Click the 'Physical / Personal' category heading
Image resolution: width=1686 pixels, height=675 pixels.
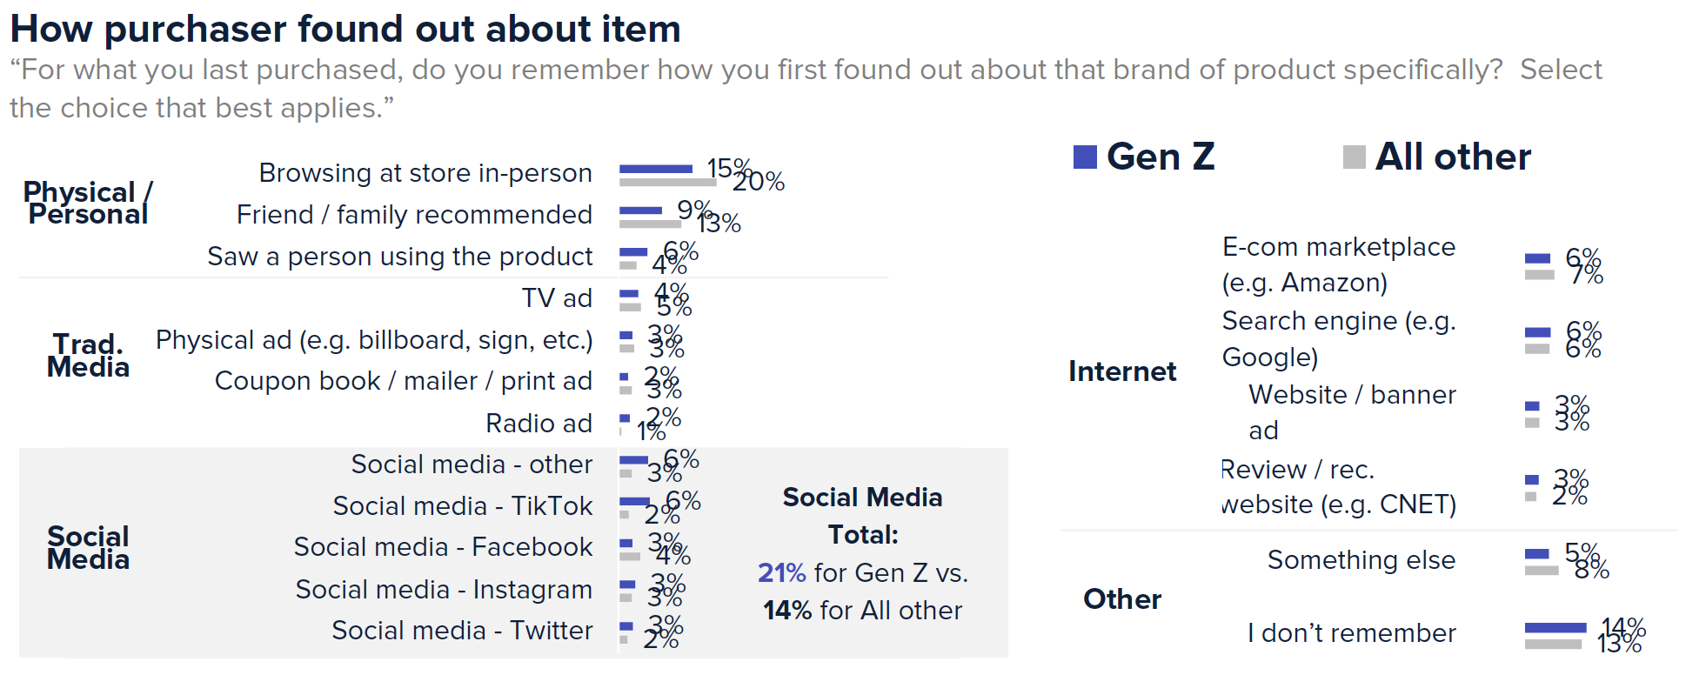coord(88,203)
